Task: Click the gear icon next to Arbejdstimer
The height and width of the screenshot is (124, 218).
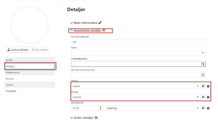Action: pyautogui.click(x=203, y=108)
